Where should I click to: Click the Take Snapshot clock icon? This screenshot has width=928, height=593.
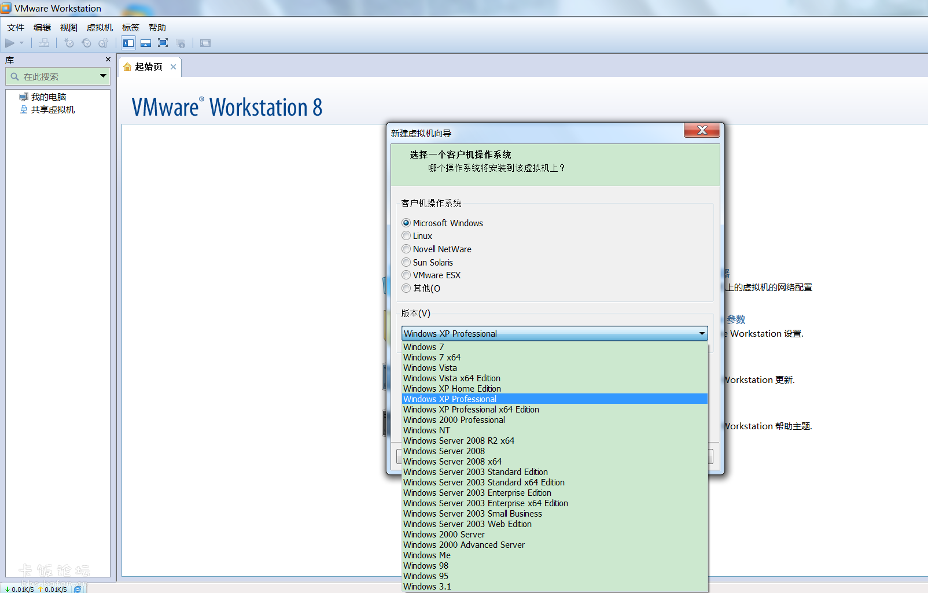[x=69, y=43]
